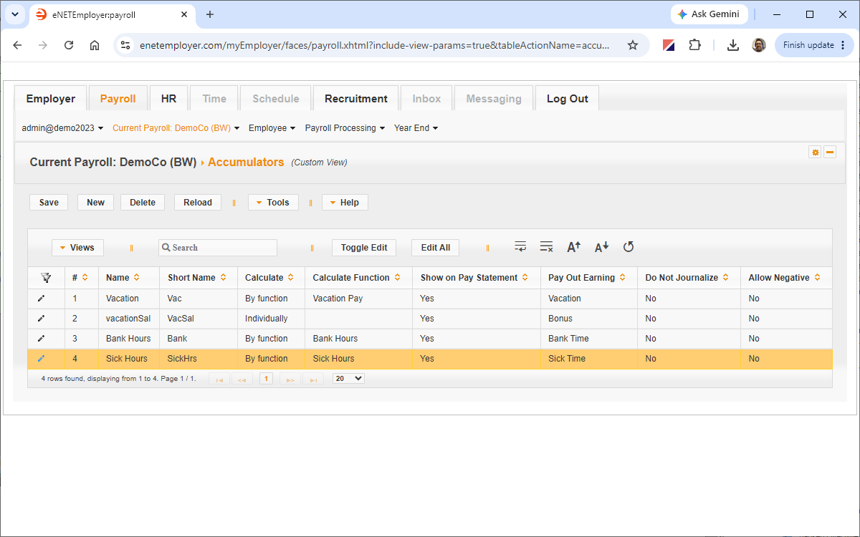The width and height of the screenshot is (860, 537).
Task: Click the filter funnel icon in table header
Action: click(46, 278)
